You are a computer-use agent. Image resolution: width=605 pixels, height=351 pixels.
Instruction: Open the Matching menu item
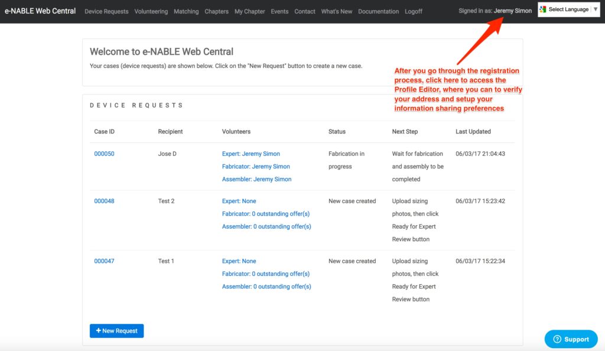tap(186, 12)
